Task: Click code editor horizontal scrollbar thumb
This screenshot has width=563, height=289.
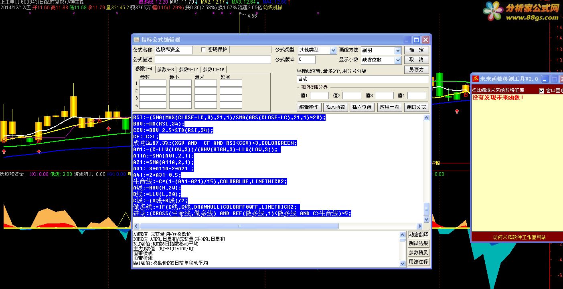Action: 239,226
